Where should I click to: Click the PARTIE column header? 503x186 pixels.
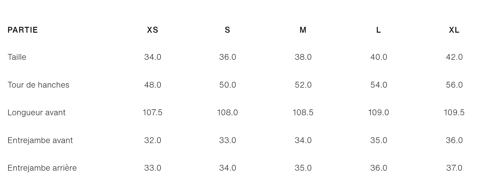[x=23, y=30]
